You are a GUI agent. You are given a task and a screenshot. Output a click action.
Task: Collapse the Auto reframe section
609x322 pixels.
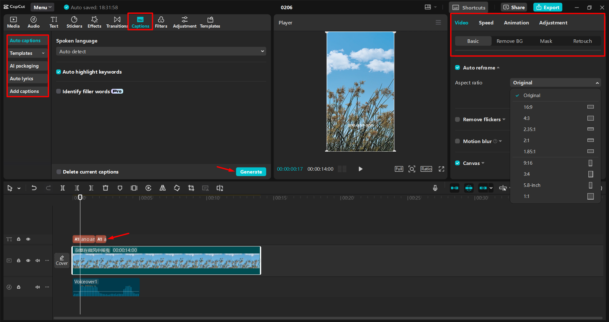499,68
